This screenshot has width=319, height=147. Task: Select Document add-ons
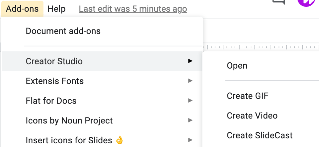(x=63, y=31)
